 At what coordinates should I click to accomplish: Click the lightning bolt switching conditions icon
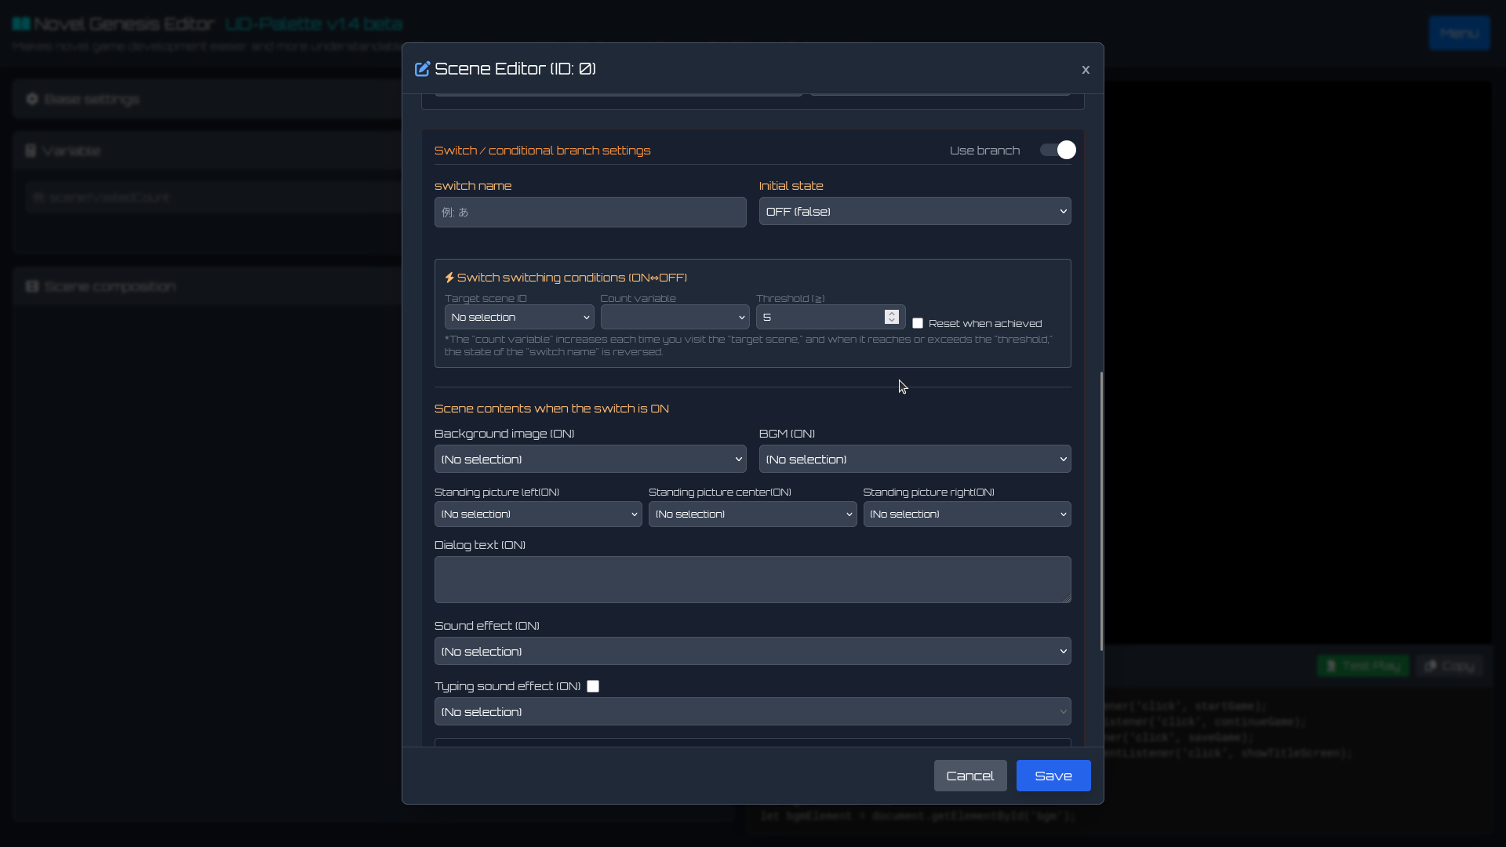click(x=449, y=278)
